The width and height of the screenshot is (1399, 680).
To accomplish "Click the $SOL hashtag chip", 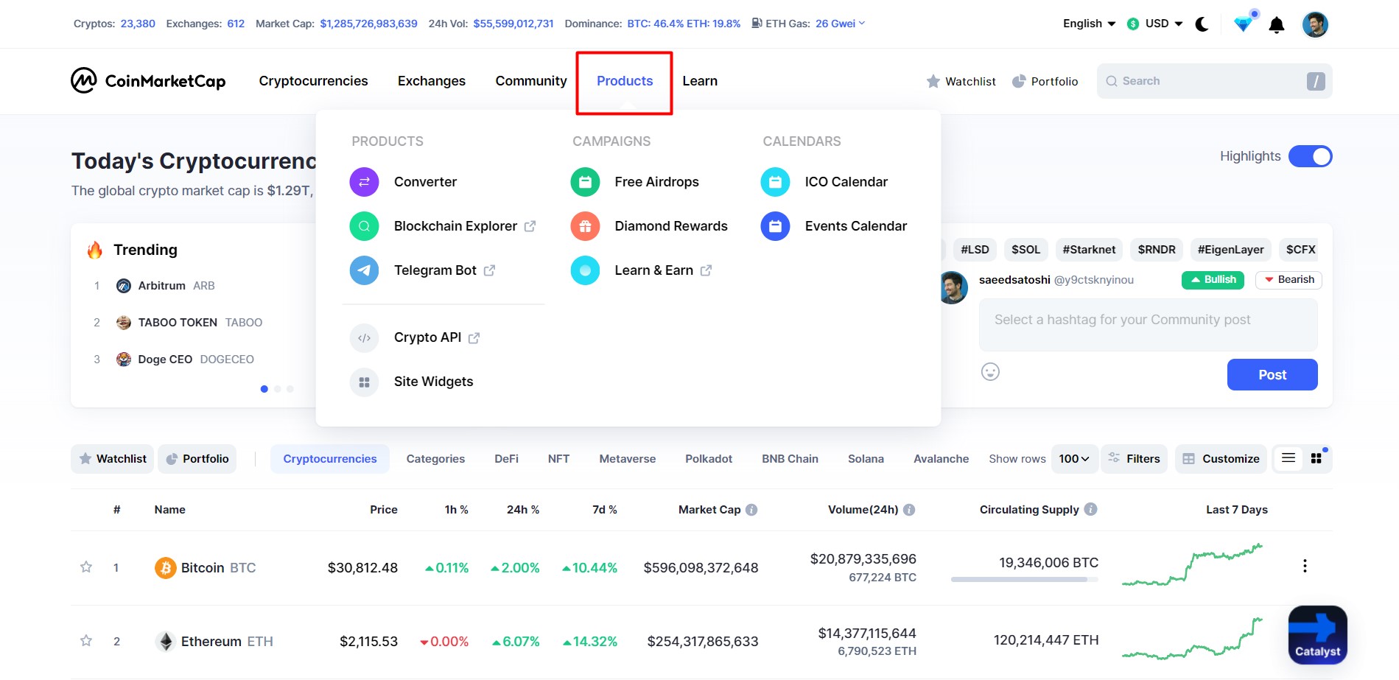I will point(1025,250).
